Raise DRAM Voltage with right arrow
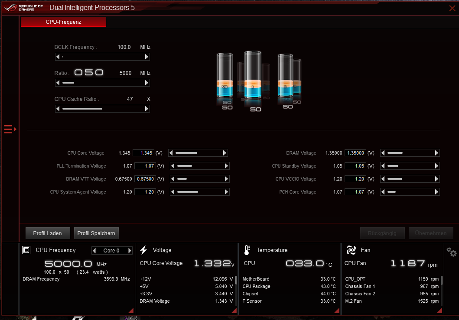The width and height of the screenshot is (459, 320). tap(436, 153)
